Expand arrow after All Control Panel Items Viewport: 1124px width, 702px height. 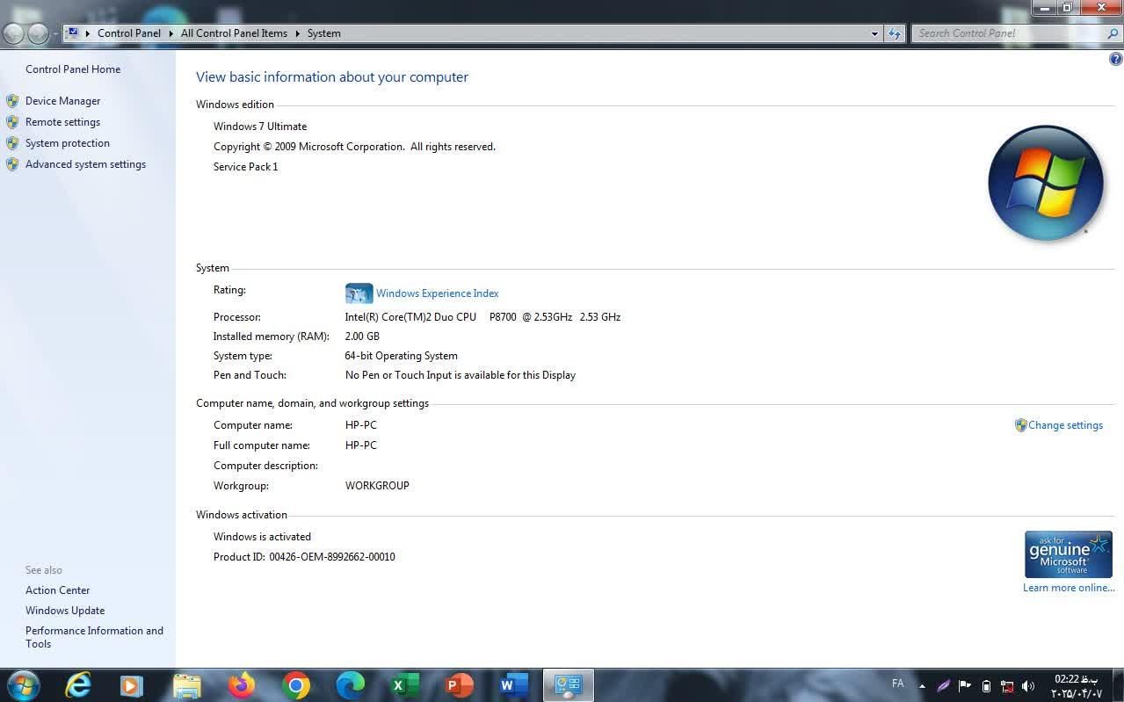coord(297,33)
